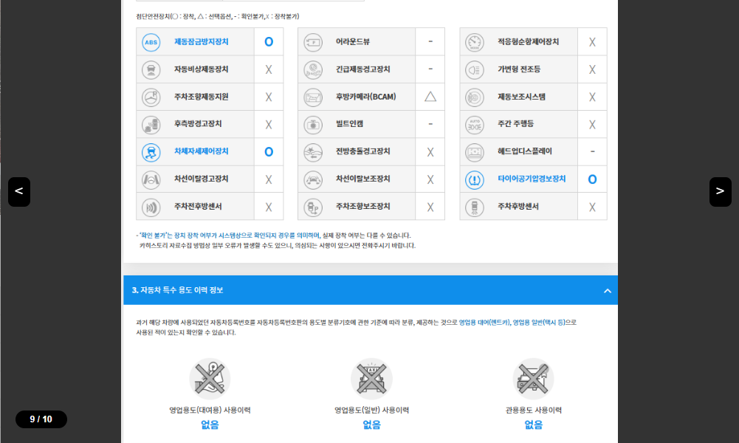Click the X mark for 차선이탈보조장치
The image size is (739, 443).
(430, 179)
